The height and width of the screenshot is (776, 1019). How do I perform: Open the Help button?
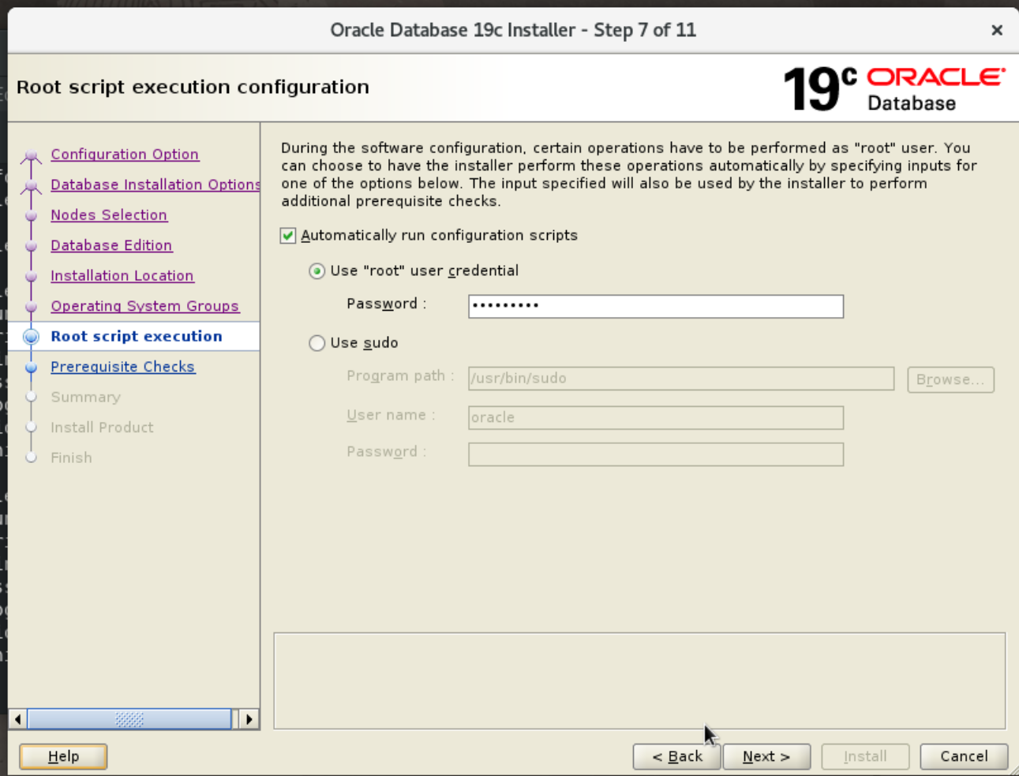pos(63,756)
